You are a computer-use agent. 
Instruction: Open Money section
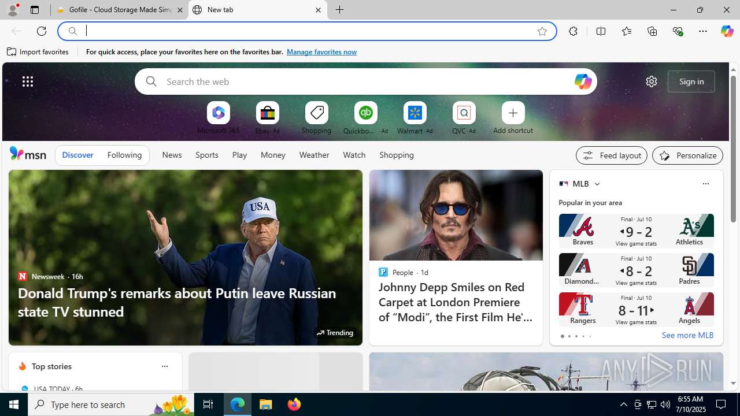(x=273, y=155)
